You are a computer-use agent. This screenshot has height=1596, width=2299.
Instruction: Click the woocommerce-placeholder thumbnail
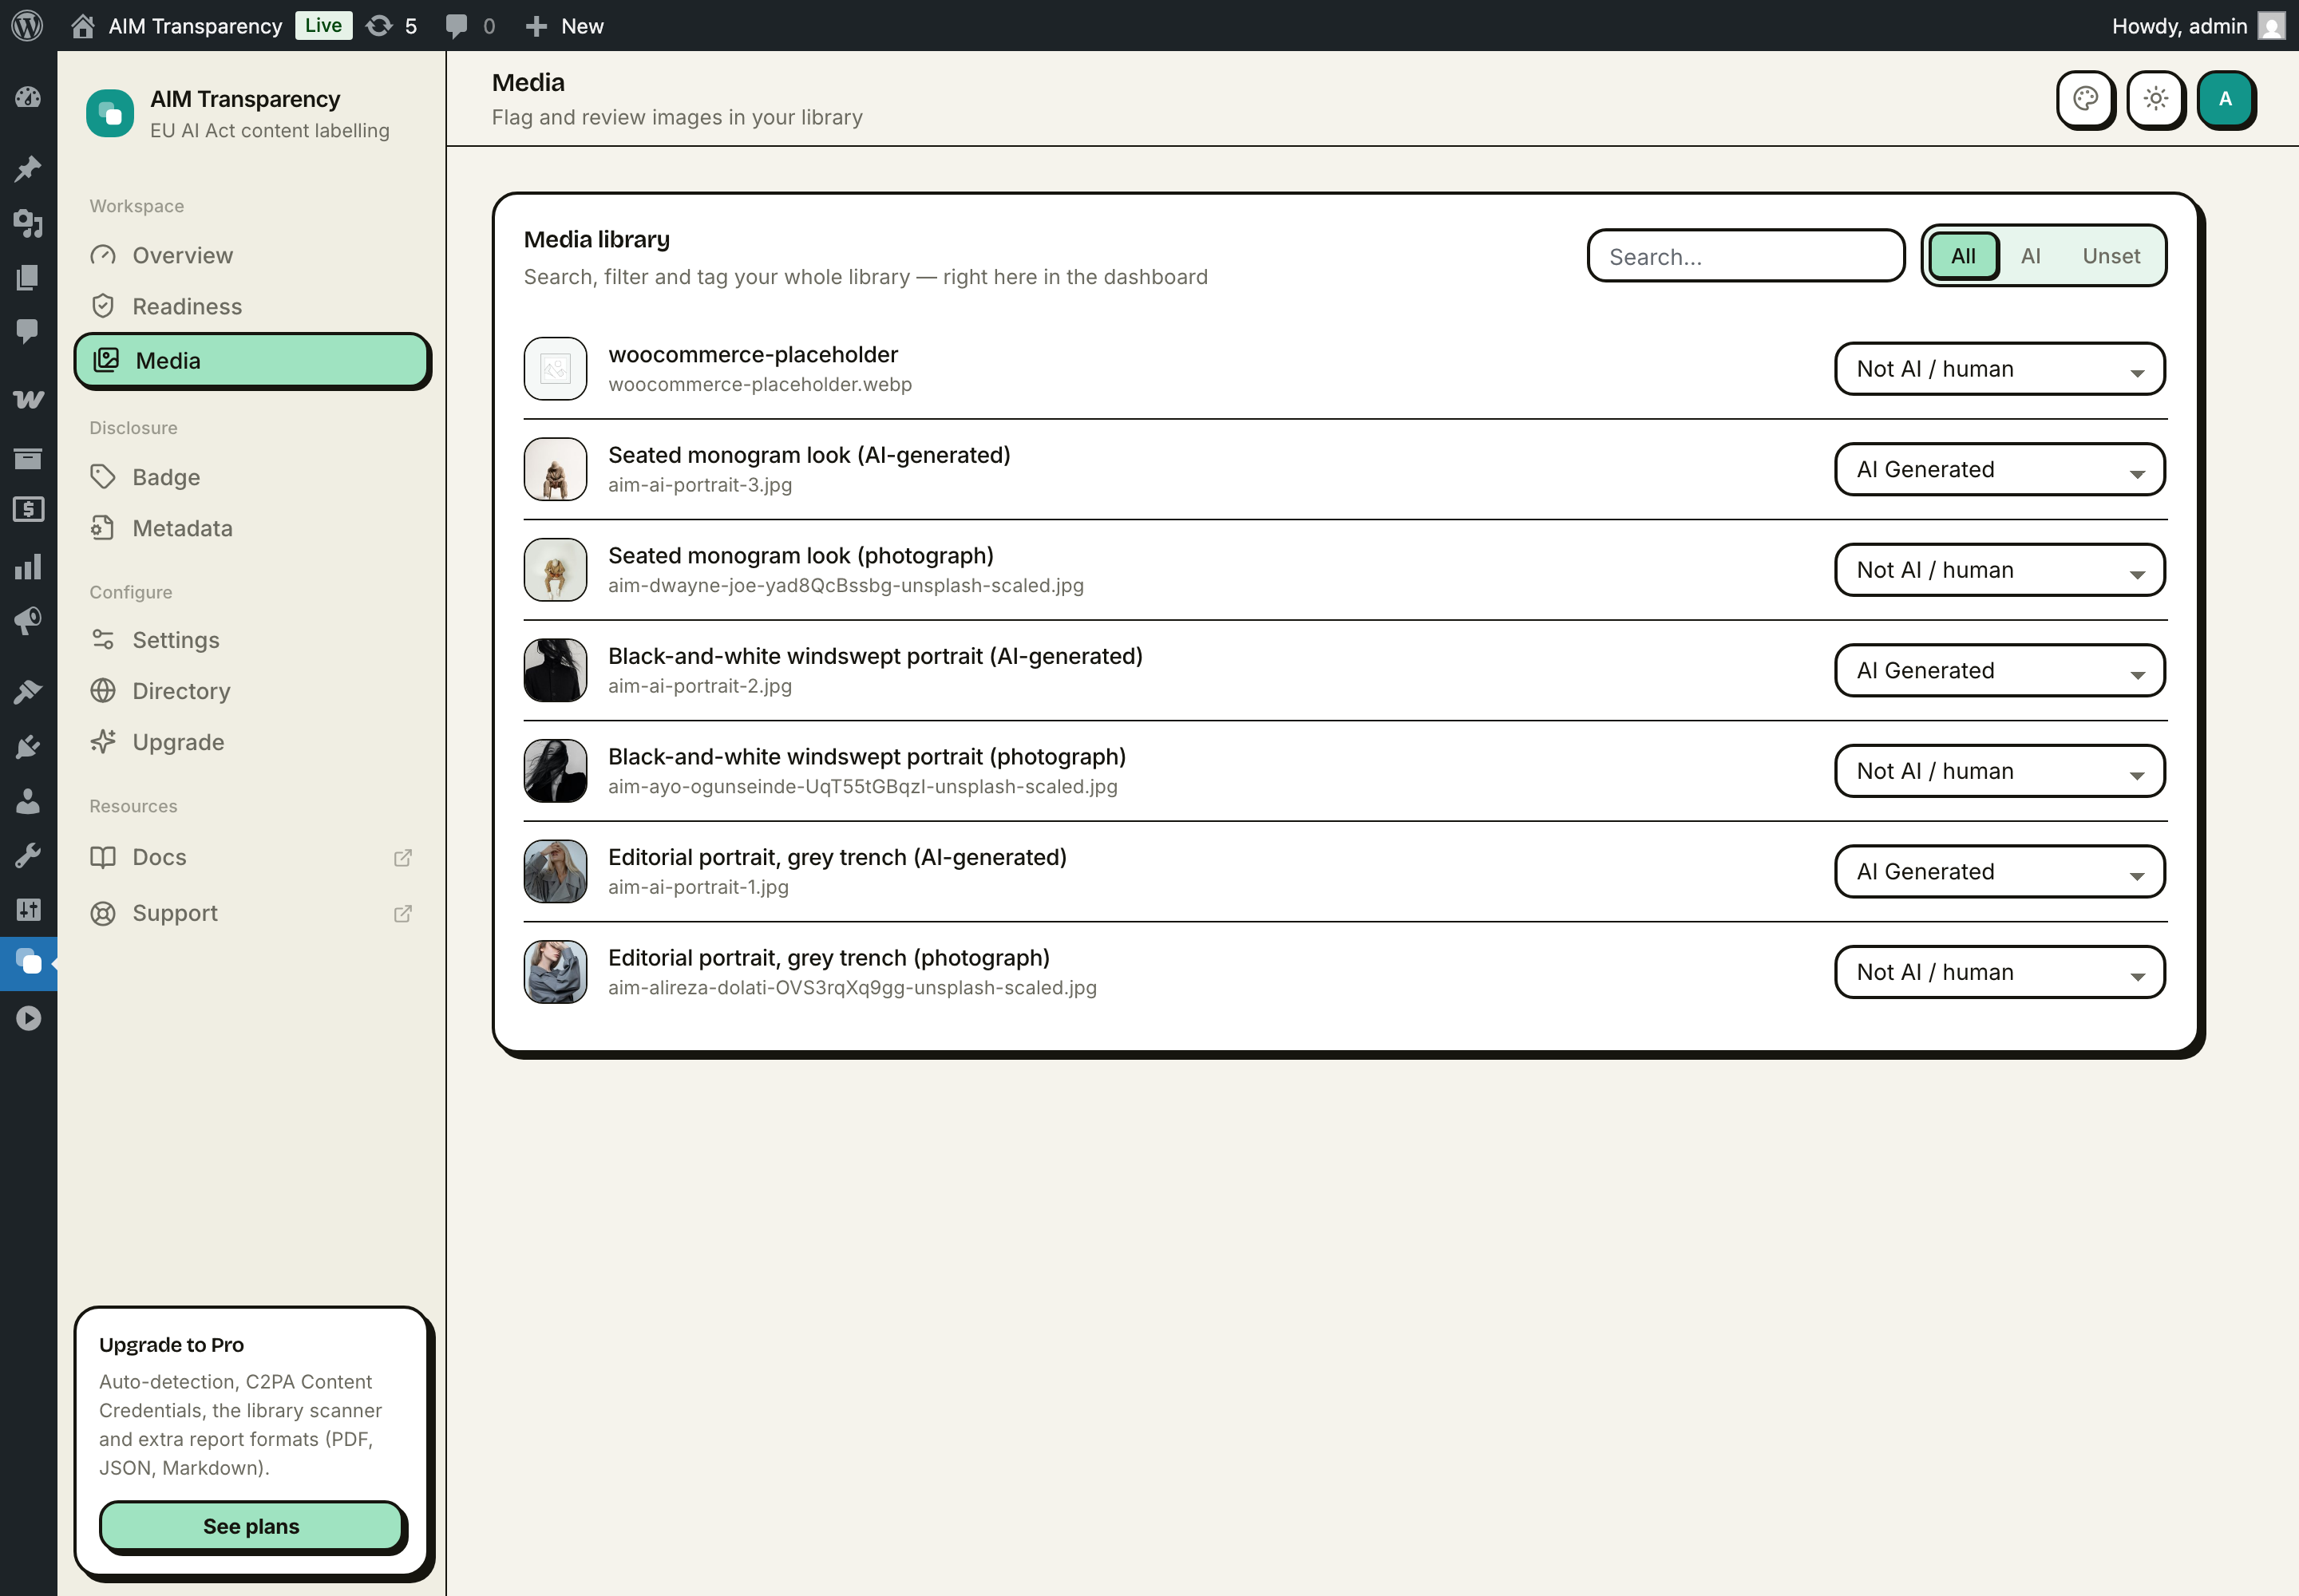pos(556,369)
